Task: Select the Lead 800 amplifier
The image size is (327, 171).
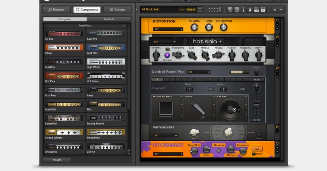Action: pos(64,106)
